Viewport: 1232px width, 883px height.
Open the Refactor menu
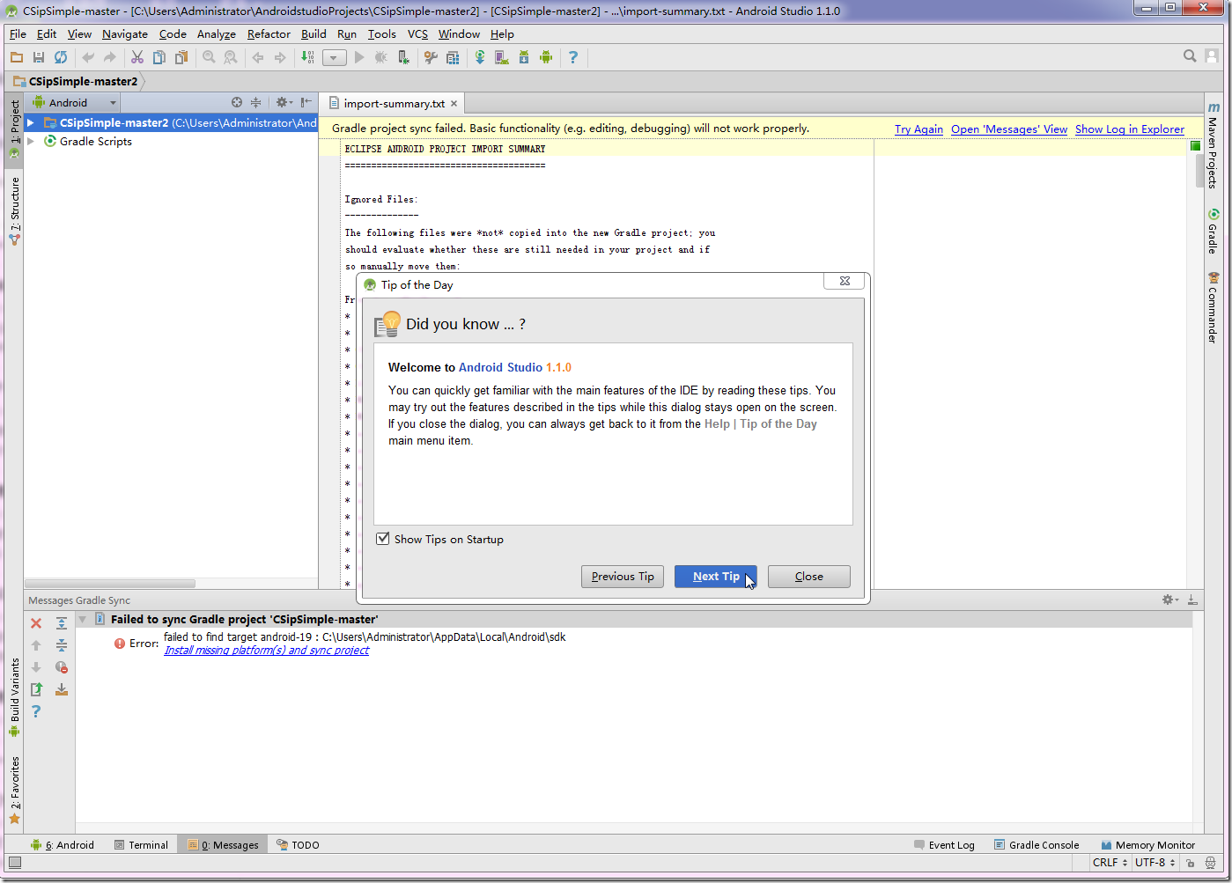point(269,34)
